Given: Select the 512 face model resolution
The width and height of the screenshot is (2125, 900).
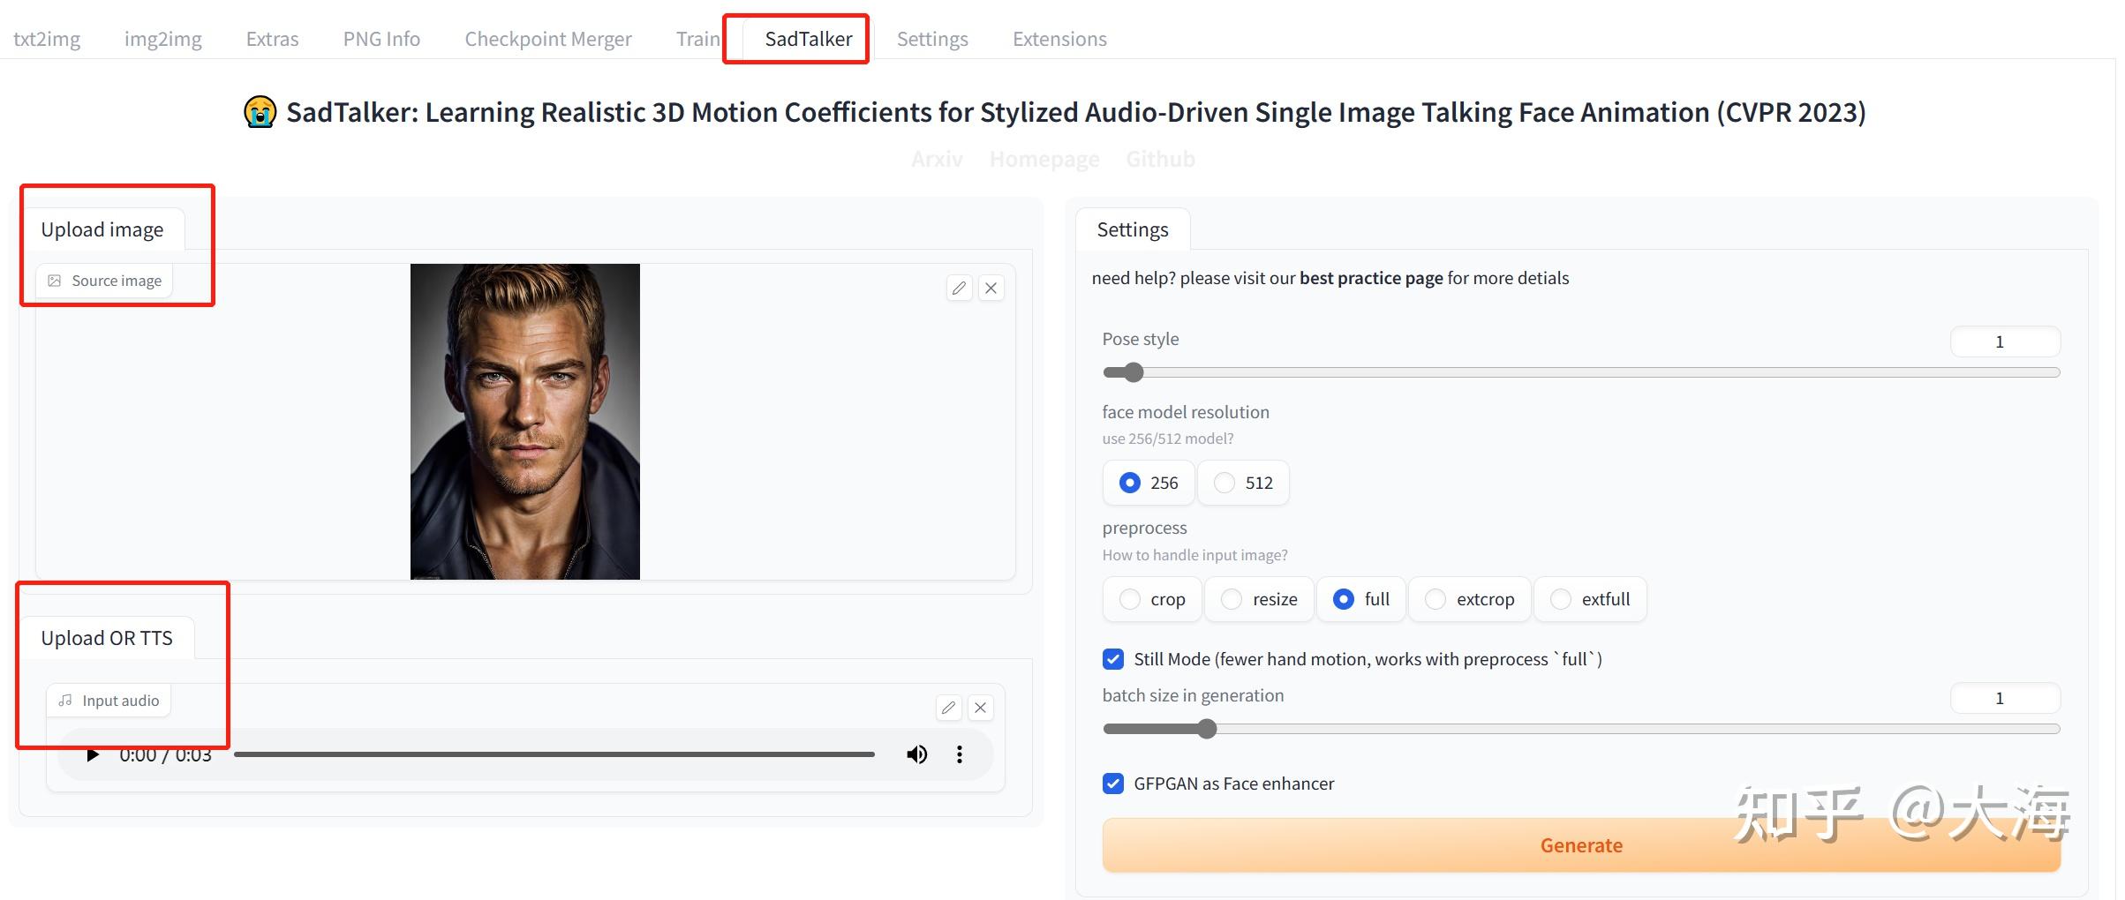Looking at the screenshot, I should 1225,483.
